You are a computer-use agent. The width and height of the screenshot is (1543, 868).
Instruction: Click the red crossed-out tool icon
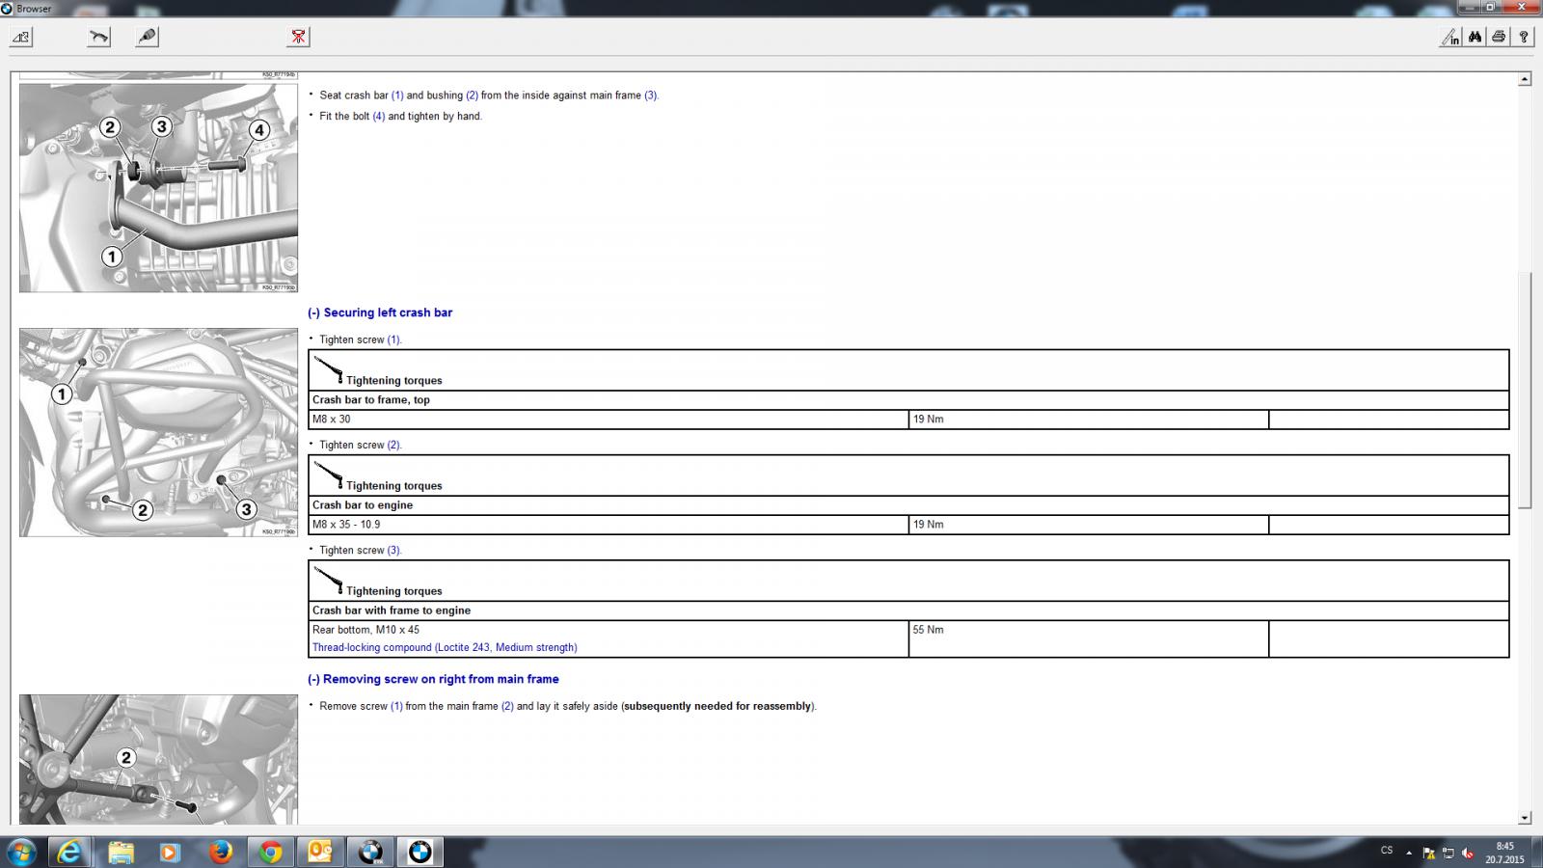(298, 37)
